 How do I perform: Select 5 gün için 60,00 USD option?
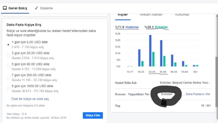[8, 66]
